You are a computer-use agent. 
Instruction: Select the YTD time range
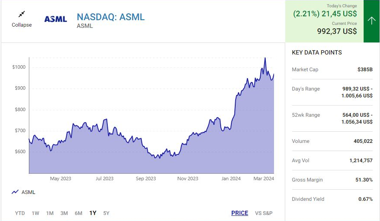(20, 213)
